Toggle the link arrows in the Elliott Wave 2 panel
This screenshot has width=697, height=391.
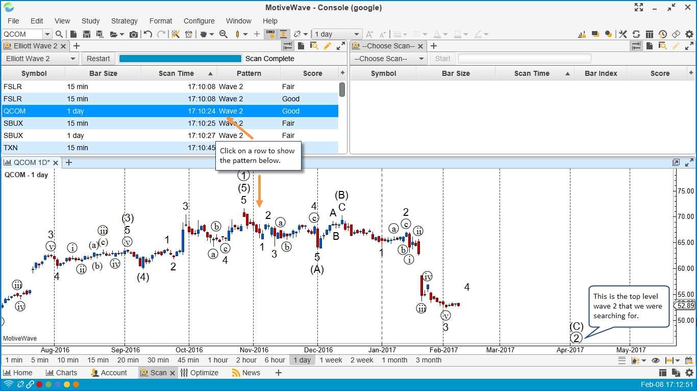click(x=288, y=46)
